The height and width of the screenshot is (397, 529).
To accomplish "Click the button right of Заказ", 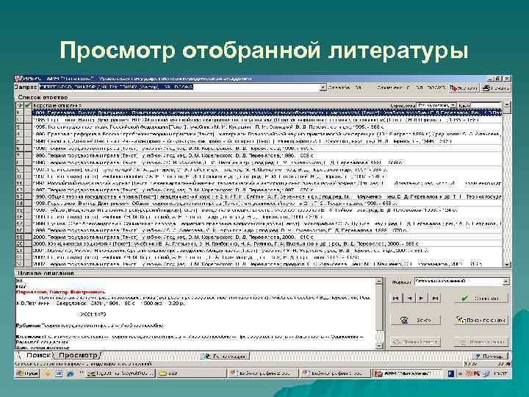I will coord(481,320).
